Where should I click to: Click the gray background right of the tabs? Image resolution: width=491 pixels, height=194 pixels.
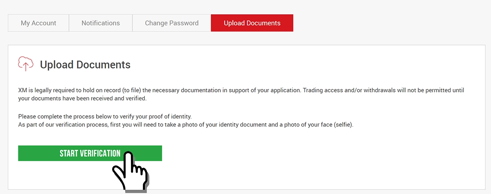[x=389, y=23]
